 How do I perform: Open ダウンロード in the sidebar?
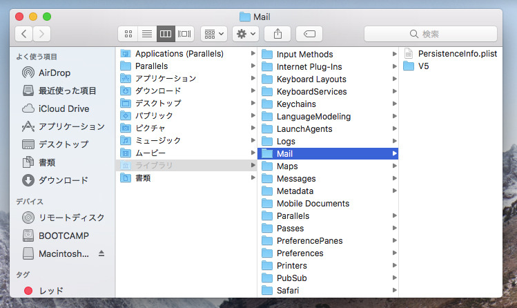tap(63, 180)
